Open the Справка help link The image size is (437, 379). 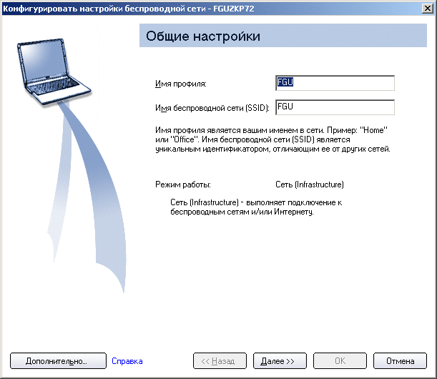coord(127,361)
